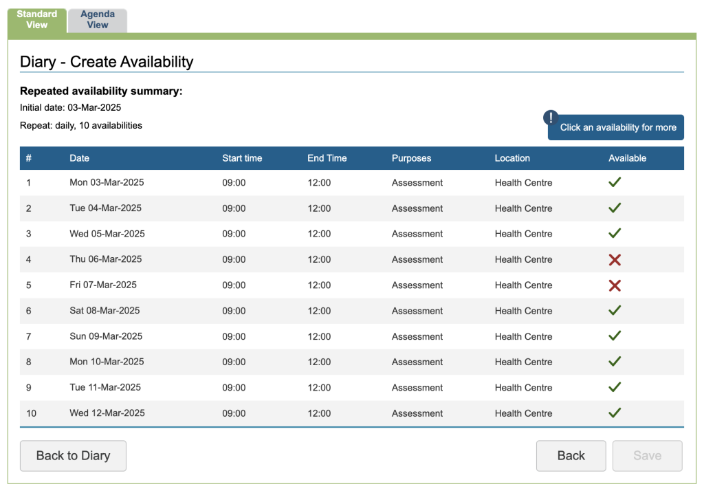Click green checkmark for Sat 08-Mar-2025
The height and width of the screenshot is (491, 704).
tap(615, 311)
